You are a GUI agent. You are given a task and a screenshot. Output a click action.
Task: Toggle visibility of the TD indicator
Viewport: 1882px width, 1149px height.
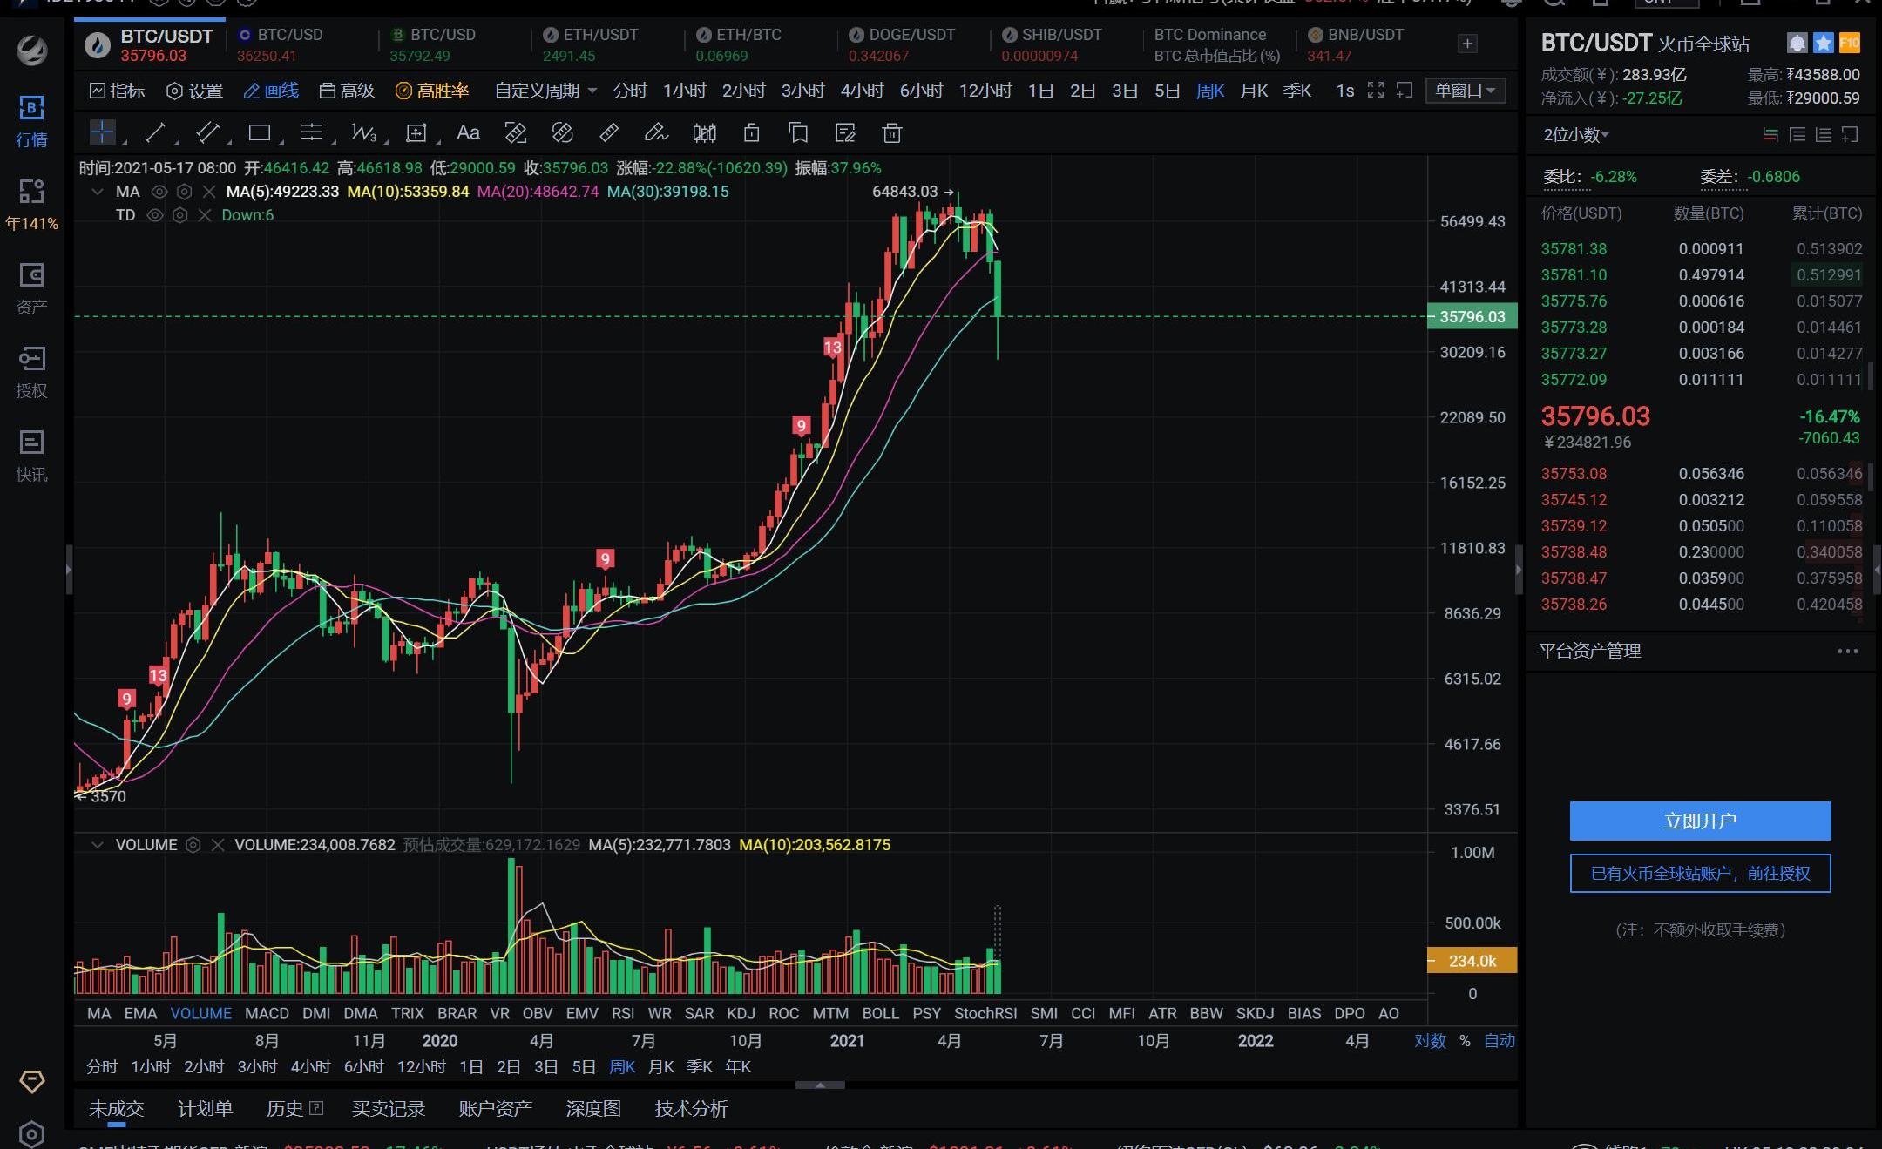155,215
